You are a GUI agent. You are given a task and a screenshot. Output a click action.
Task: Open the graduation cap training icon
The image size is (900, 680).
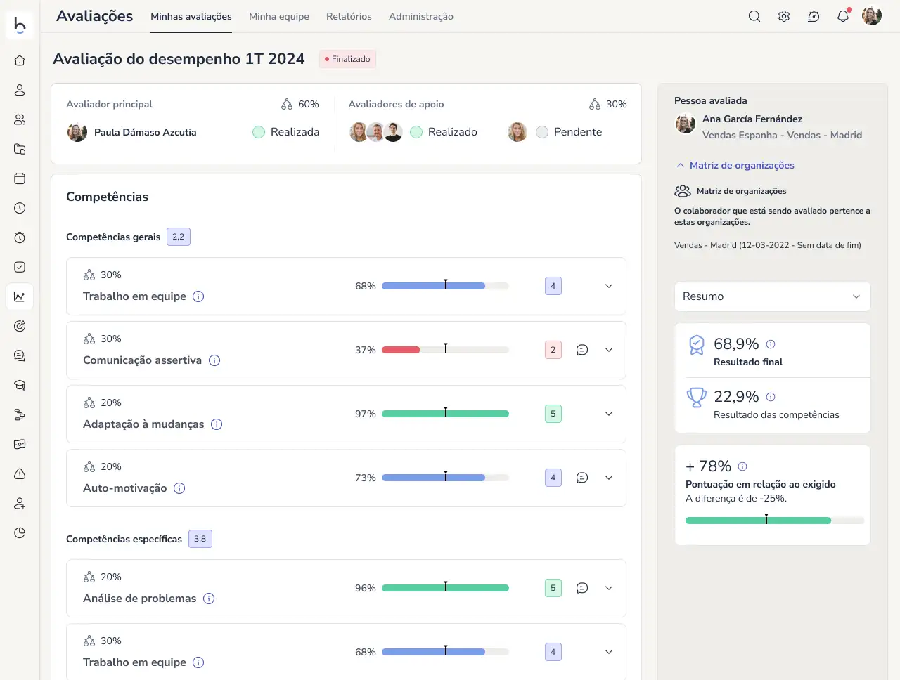[20, 385]
